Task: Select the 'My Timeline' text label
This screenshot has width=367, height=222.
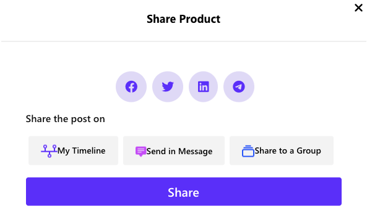Action: pyautogui.click(x=82, y=151)
